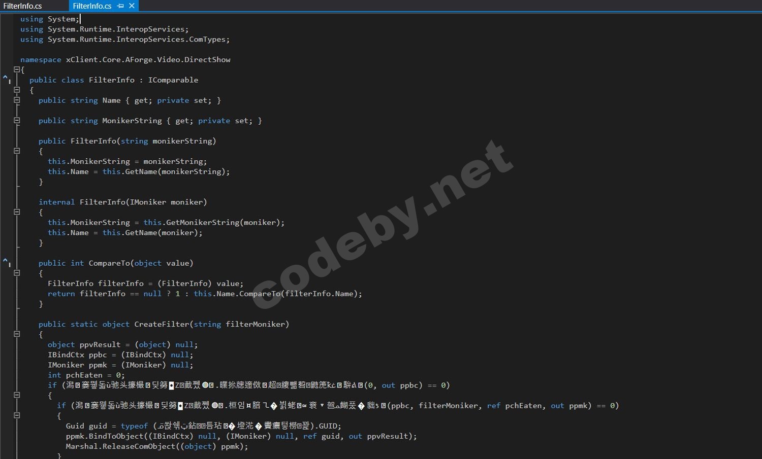Click the word IComparable in the class declaration
Image resolution: width=762 pixels, height=459 pixels.
[x=173, y=80]
